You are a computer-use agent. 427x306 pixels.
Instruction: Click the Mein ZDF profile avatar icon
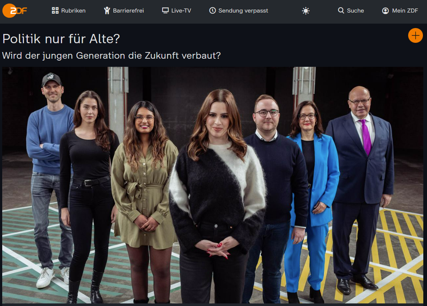[x=385, y=11]
